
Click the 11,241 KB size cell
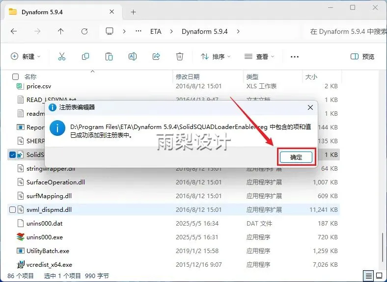[324, 209]
